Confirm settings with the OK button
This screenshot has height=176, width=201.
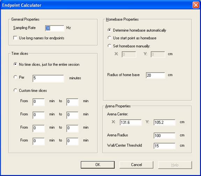click(x=98, y=165)
